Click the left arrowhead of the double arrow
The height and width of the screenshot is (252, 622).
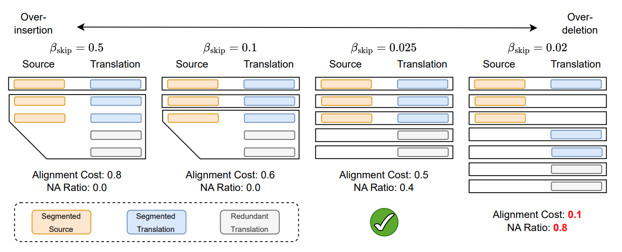point(80,28)
